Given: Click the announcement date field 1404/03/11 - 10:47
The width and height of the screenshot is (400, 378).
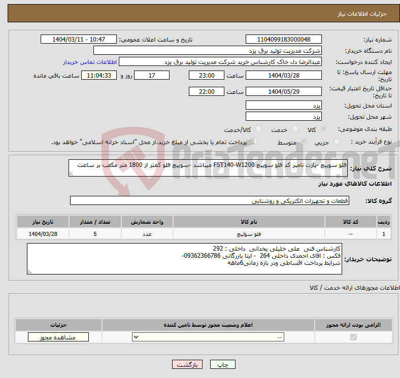Looking at the screenshot, I should tap(79, 40).
